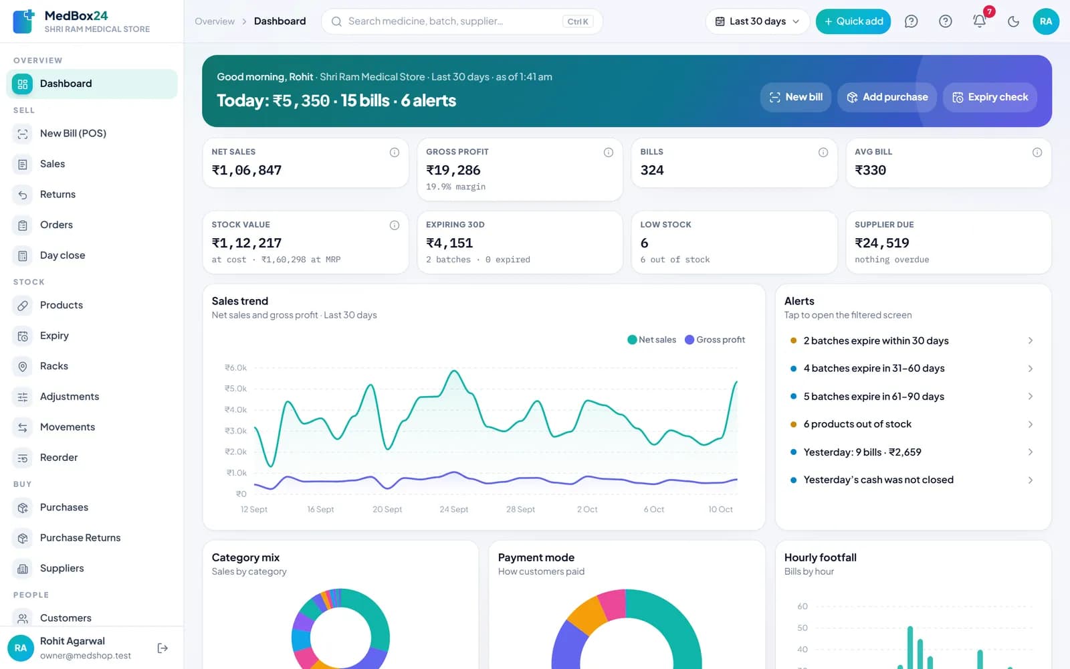Click the New bill banner button

tap(796, 97)
